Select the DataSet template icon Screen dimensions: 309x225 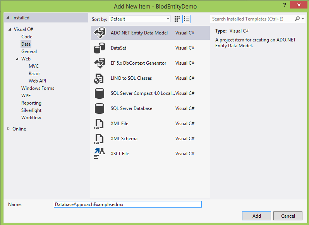(100, 48)
